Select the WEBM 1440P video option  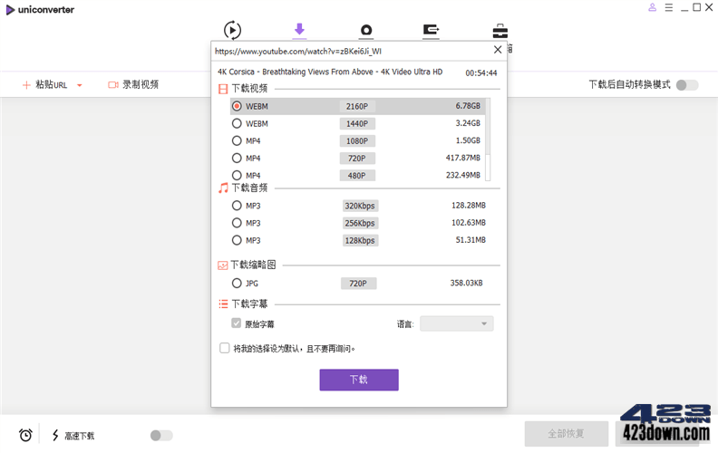coord(238,123)
